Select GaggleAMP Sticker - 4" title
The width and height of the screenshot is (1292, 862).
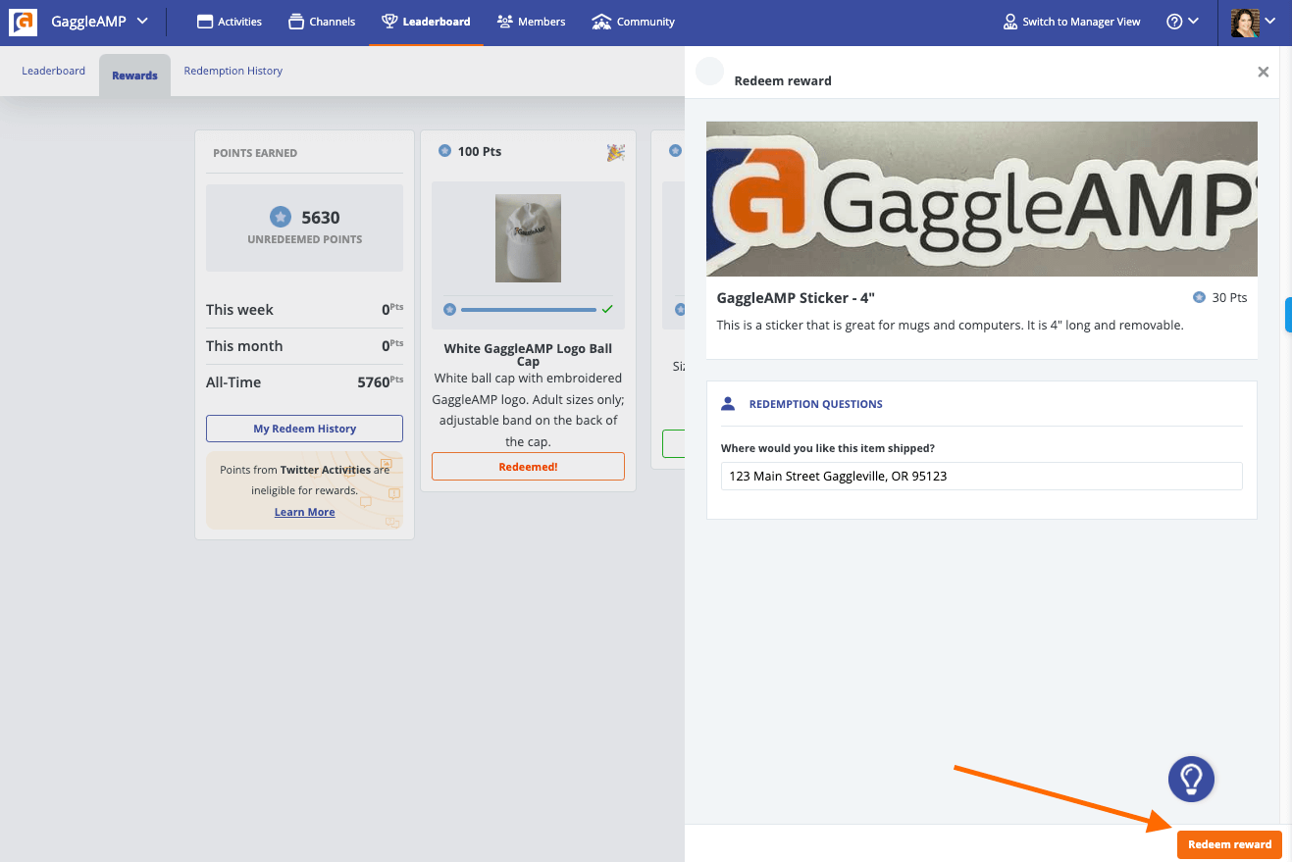click(x=796, y=298)
